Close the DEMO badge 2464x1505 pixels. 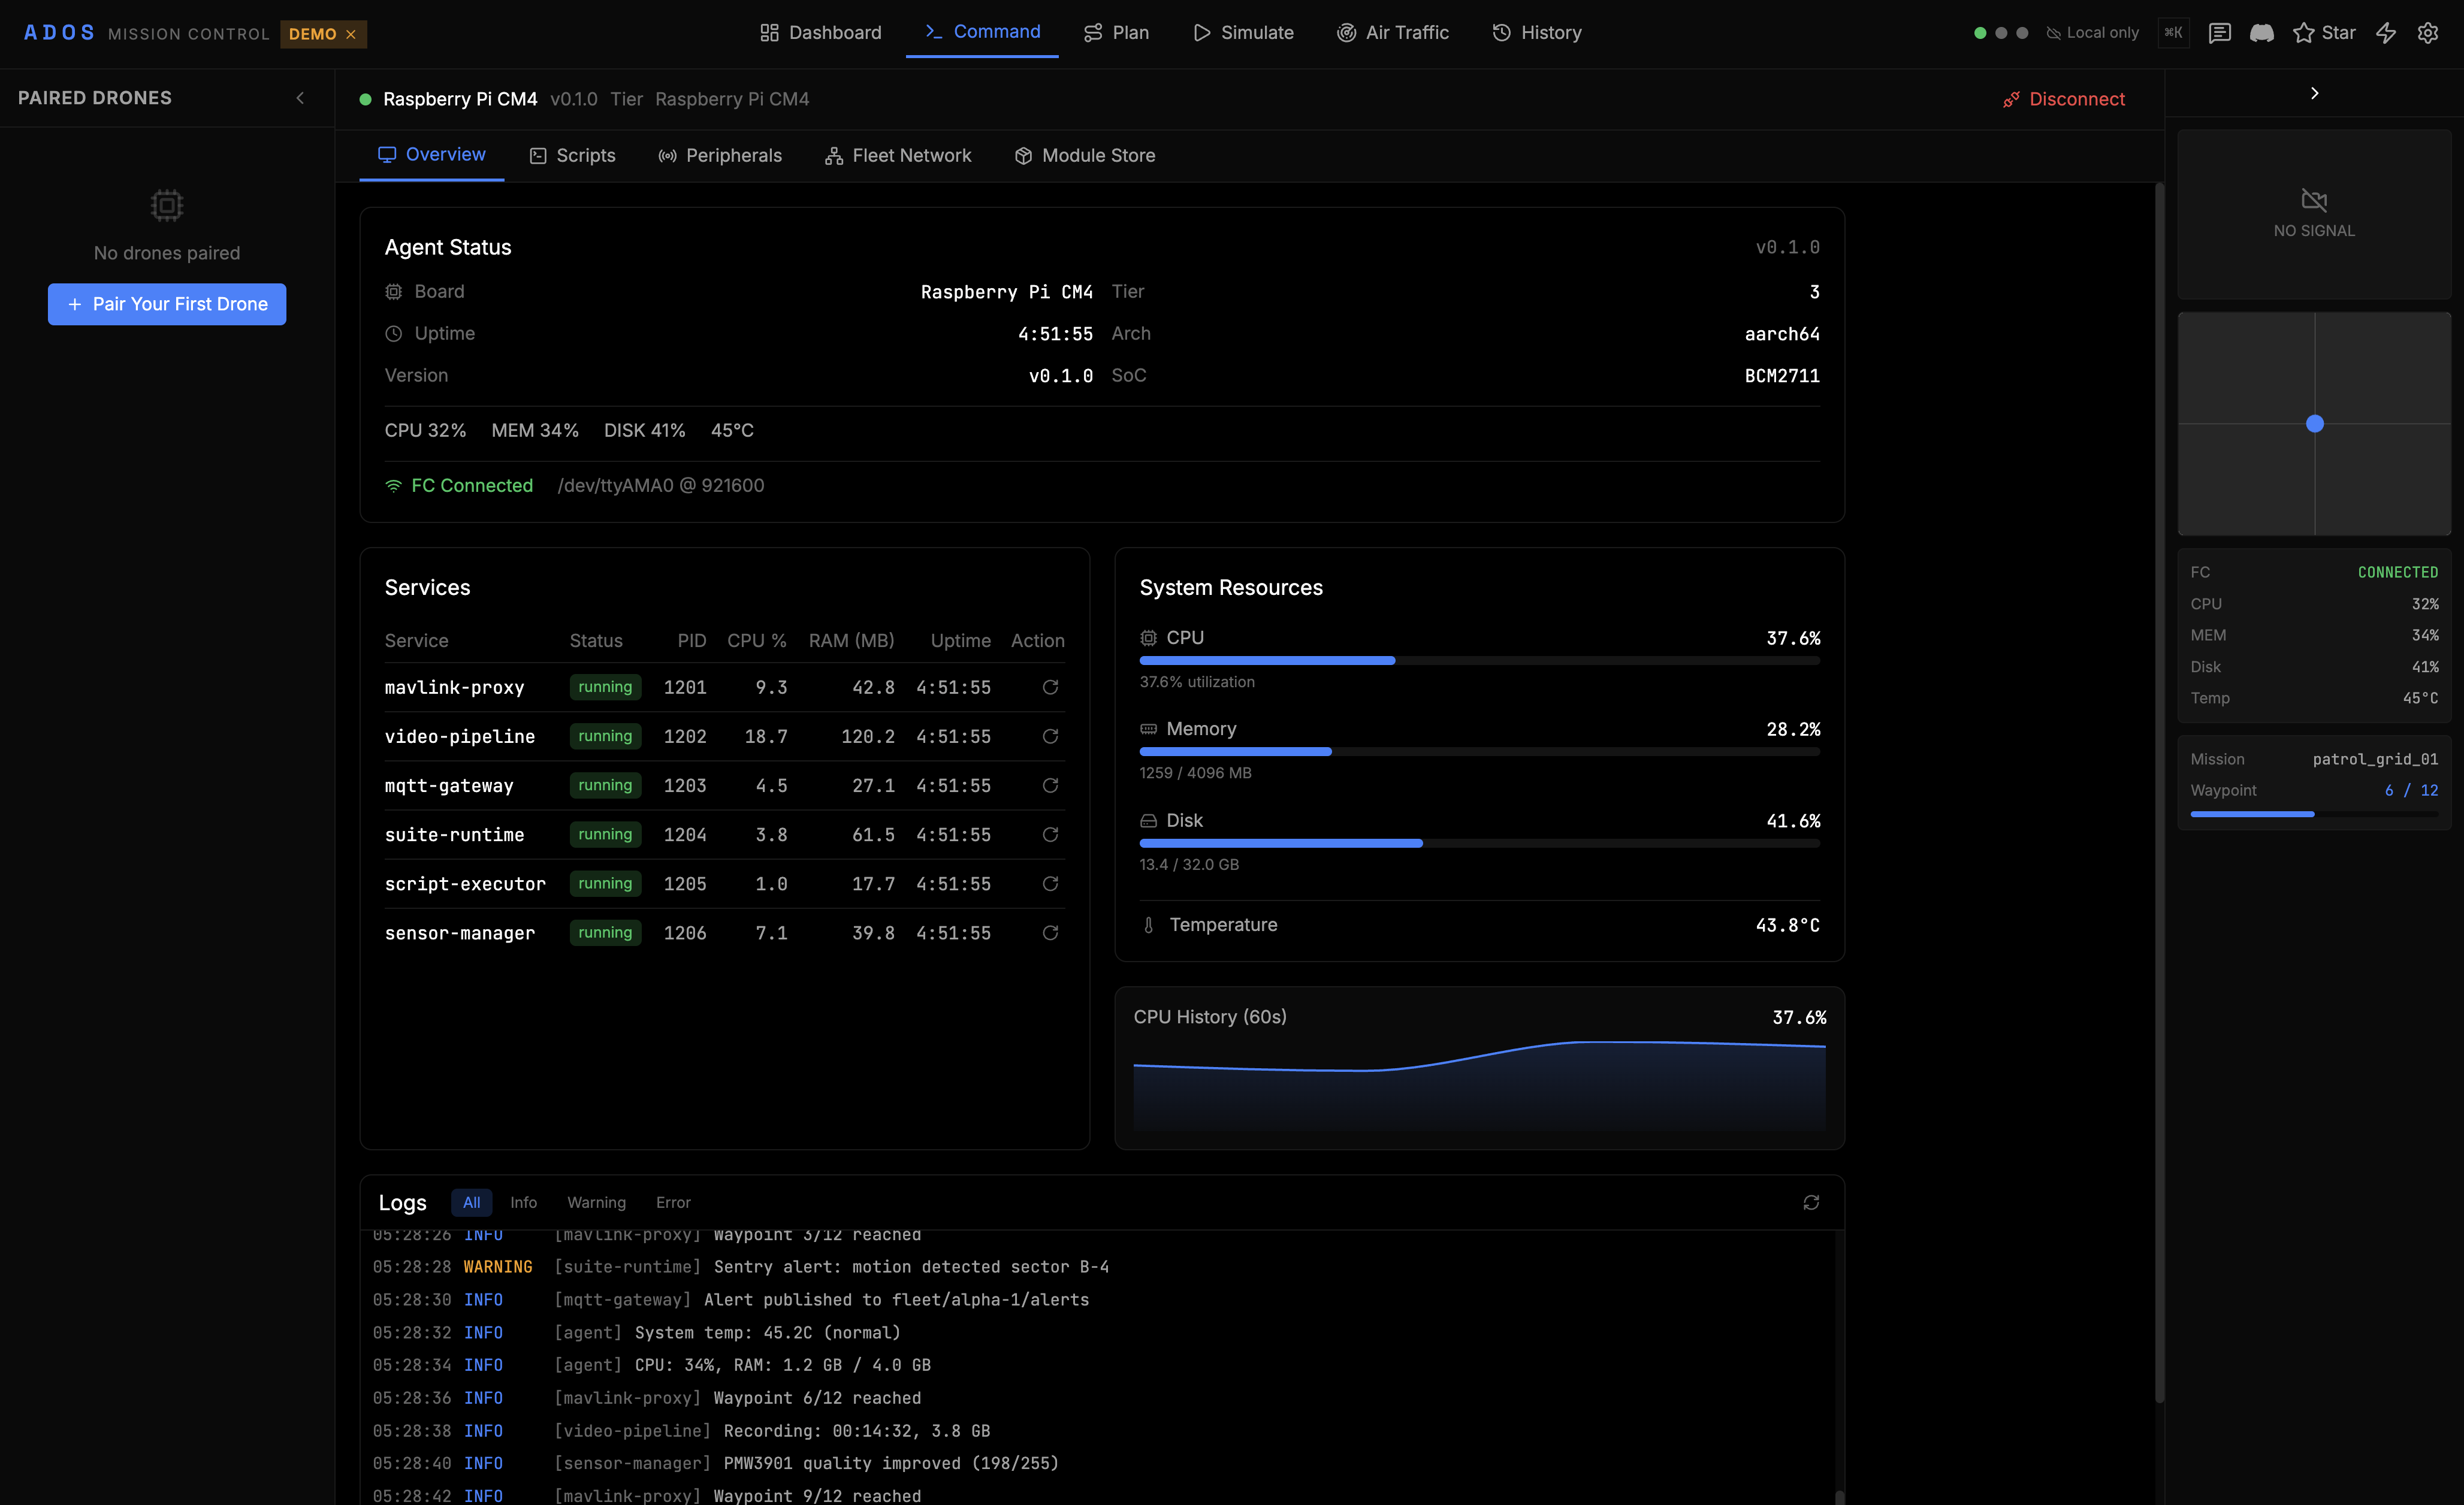click(x=351, y=34)
